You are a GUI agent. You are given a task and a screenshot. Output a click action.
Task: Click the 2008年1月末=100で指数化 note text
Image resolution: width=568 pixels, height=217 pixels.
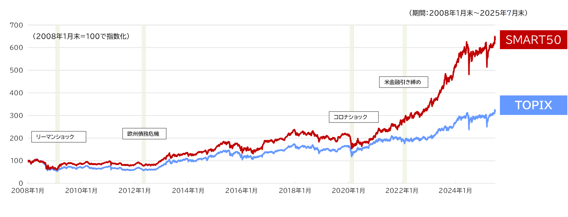click(81, 37)
